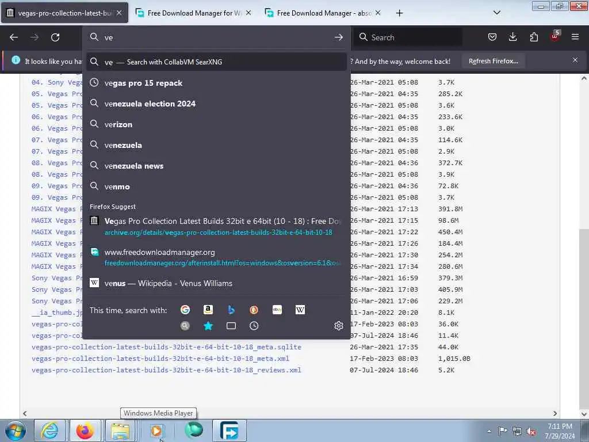Image resolution: width=589 pixels, height=442 pixels.
Task: Open the _meta.sqlite file link
Action: (x=166, y=347)
